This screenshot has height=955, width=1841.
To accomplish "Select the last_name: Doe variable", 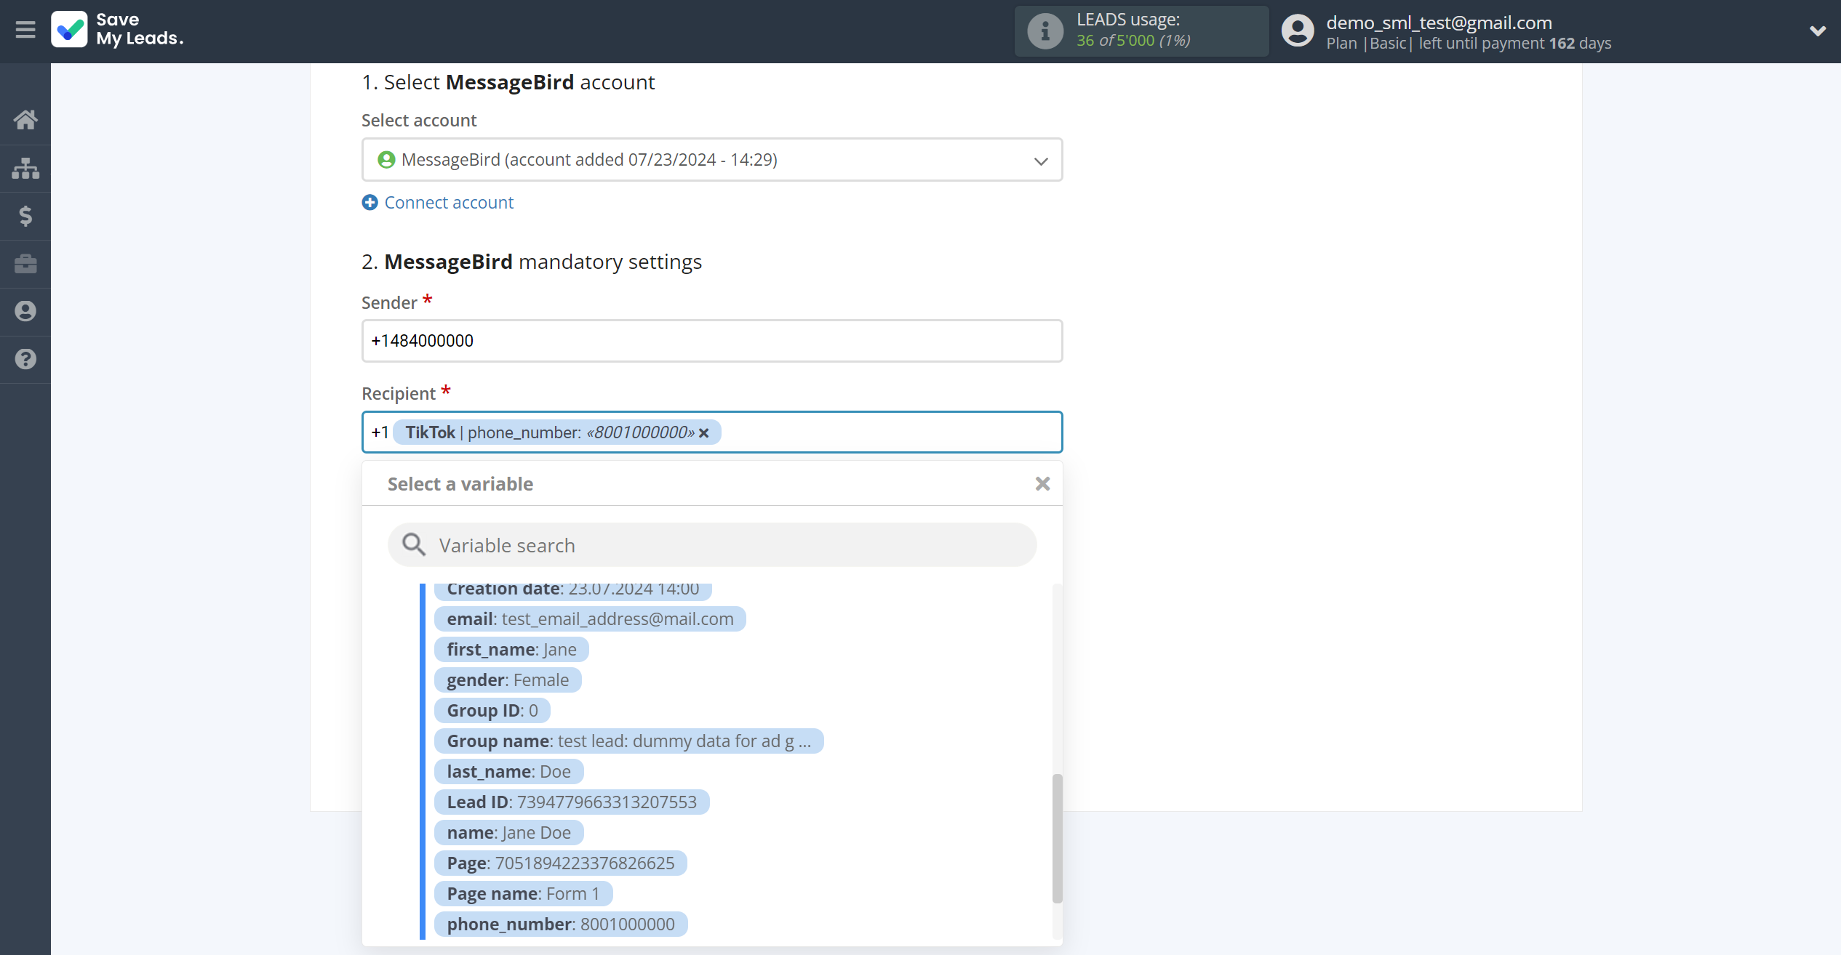I will (508, 772).
